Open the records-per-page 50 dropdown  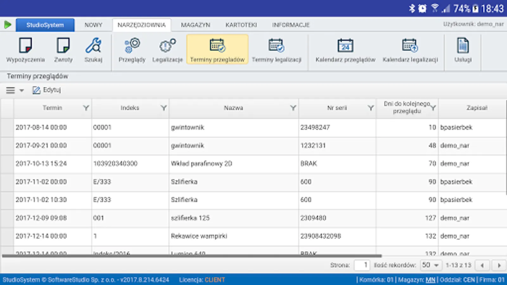click(430, 265)
